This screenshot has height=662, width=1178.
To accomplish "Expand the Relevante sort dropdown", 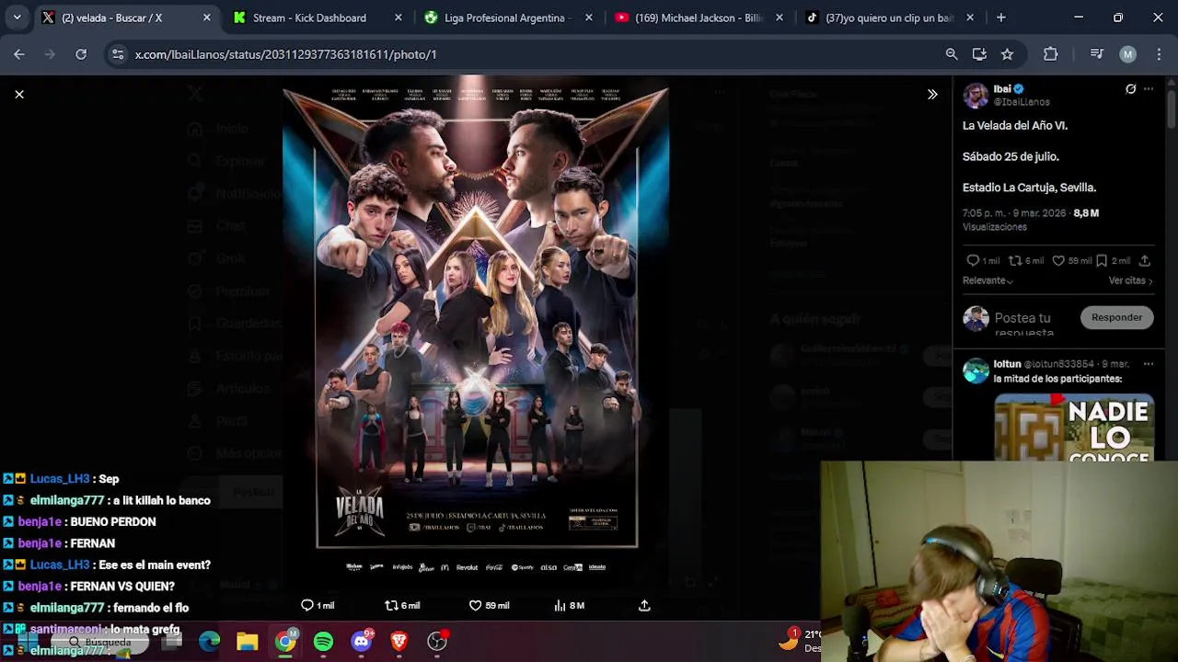I will pyautogui.click(x=987, y=280).
